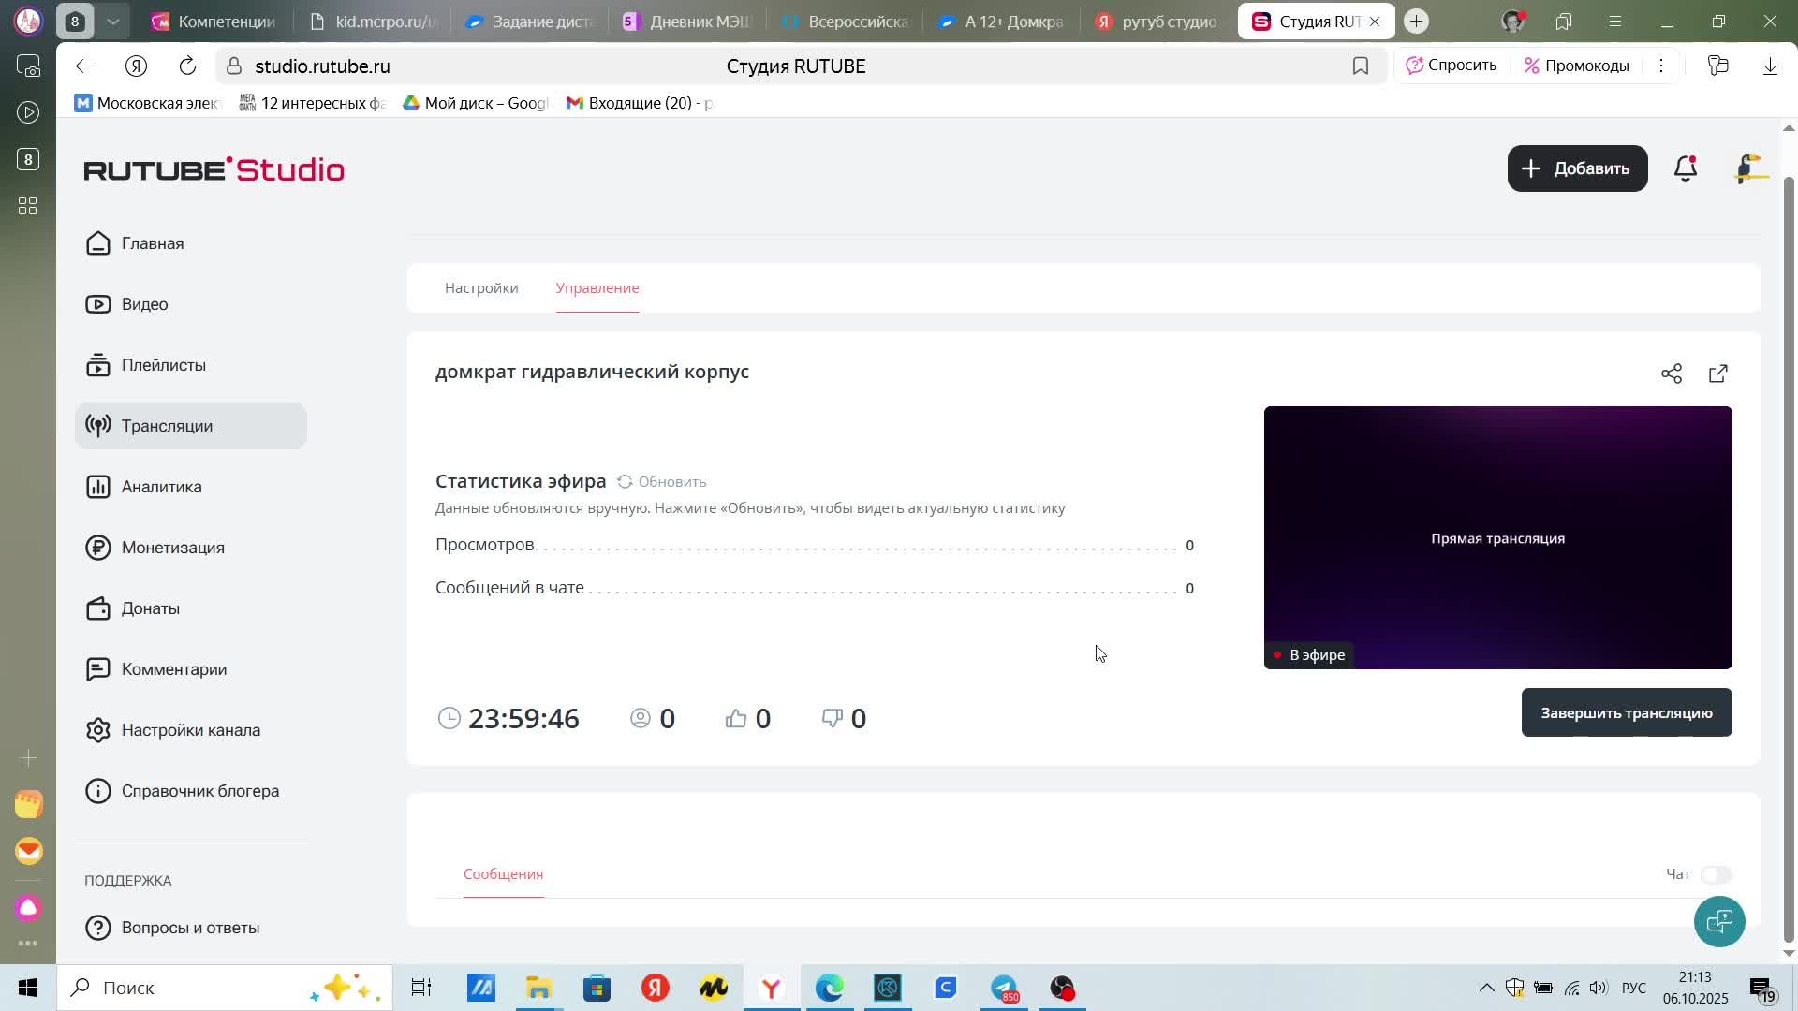Open Telegram from the taskbar
The image size is (1798, 1011).
click(x=1004, y=988)
